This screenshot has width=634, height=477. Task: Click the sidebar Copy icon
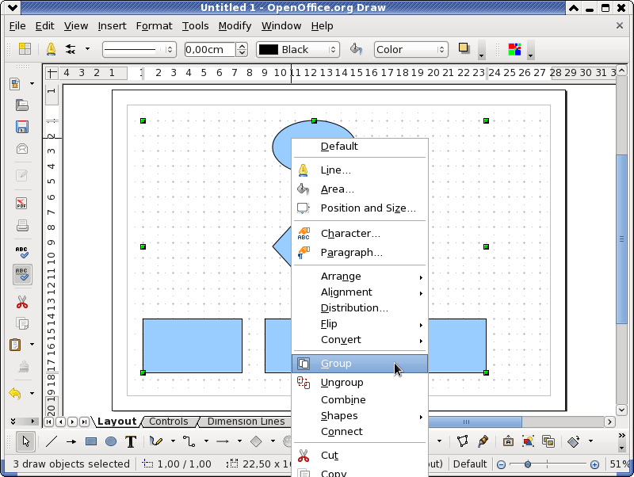(22, 323)
